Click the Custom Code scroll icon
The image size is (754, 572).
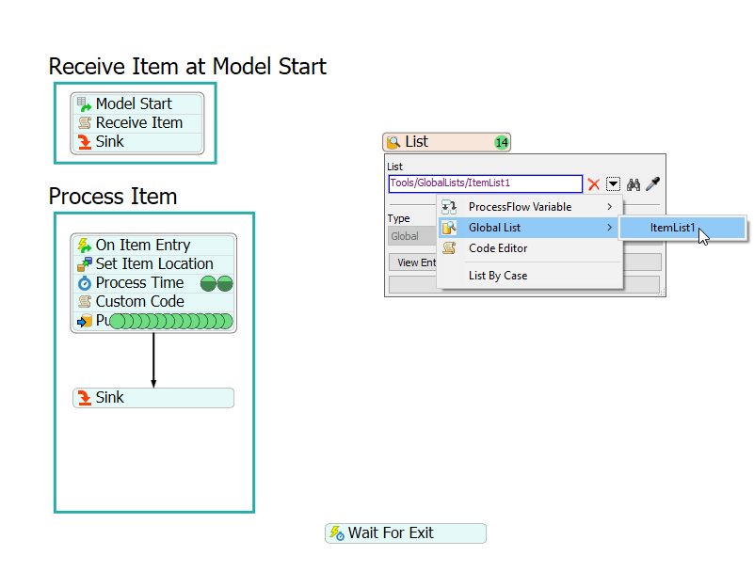click(x=84, y=302)
